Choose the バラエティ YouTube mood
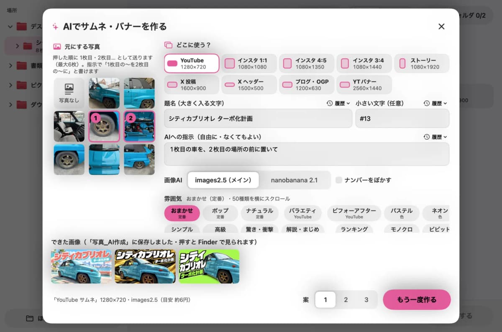The image size is (502, 332). pyautogui.click(x=302, y=213)
